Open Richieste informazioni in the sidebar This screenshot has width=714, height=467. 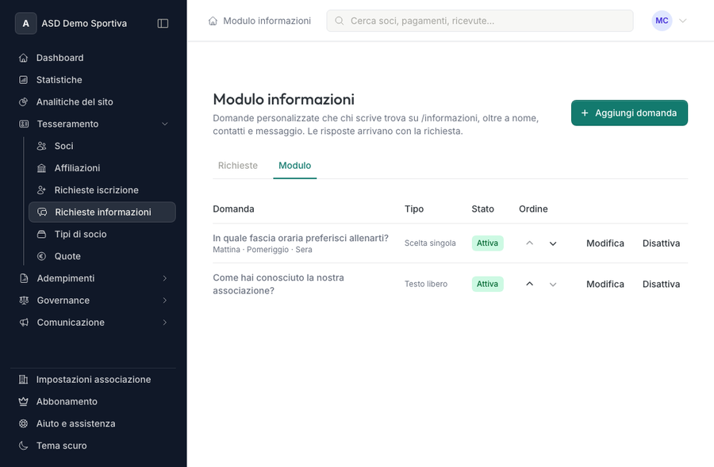(x=102, y=212)
